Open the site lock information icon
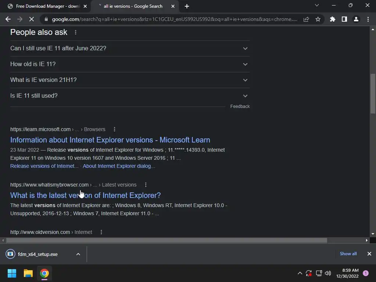This screenshot has width=376, height=282. pos(46,19)
